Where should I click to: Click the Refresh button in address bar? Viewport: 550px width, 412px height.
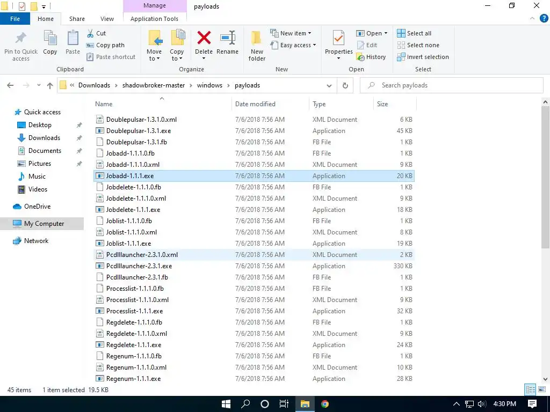pos(345,85)
